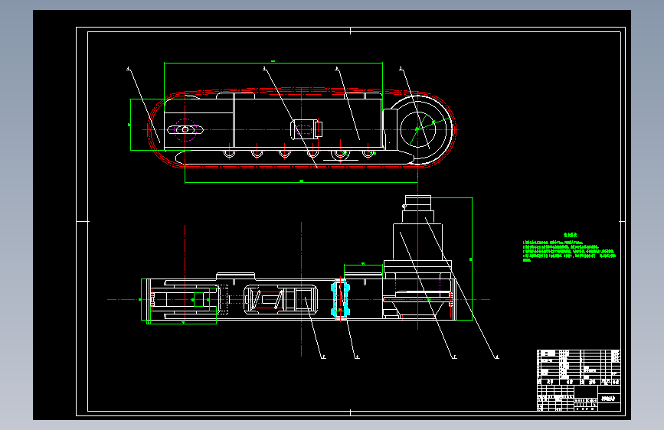The width and height of the screenshot is (664, 430).
Task: Click the title block in the drawing corner
Action: click(x=579, y=398)
